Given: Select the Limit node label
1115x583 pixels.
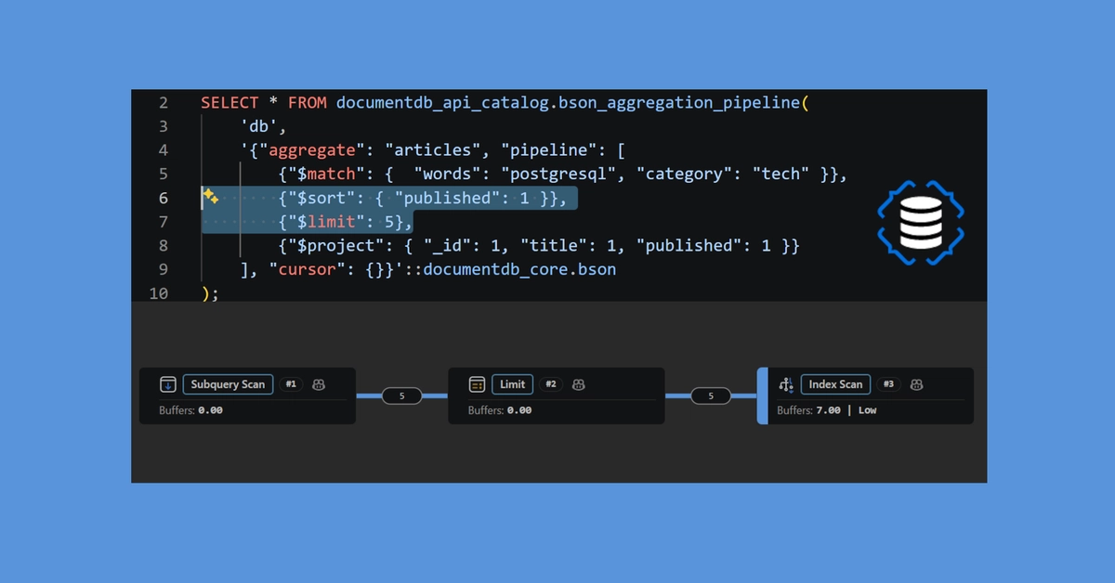Looking at the screenshot, I should click(x=513, y=384).
